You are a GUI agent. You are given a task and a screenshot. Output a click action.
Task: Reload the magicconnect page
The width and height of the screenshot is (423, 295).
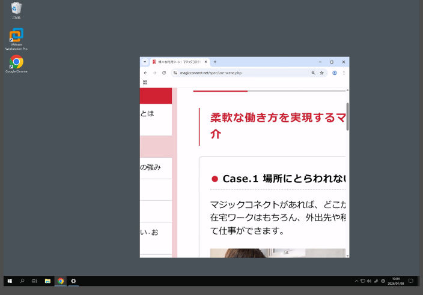click(x=163, y=73)
